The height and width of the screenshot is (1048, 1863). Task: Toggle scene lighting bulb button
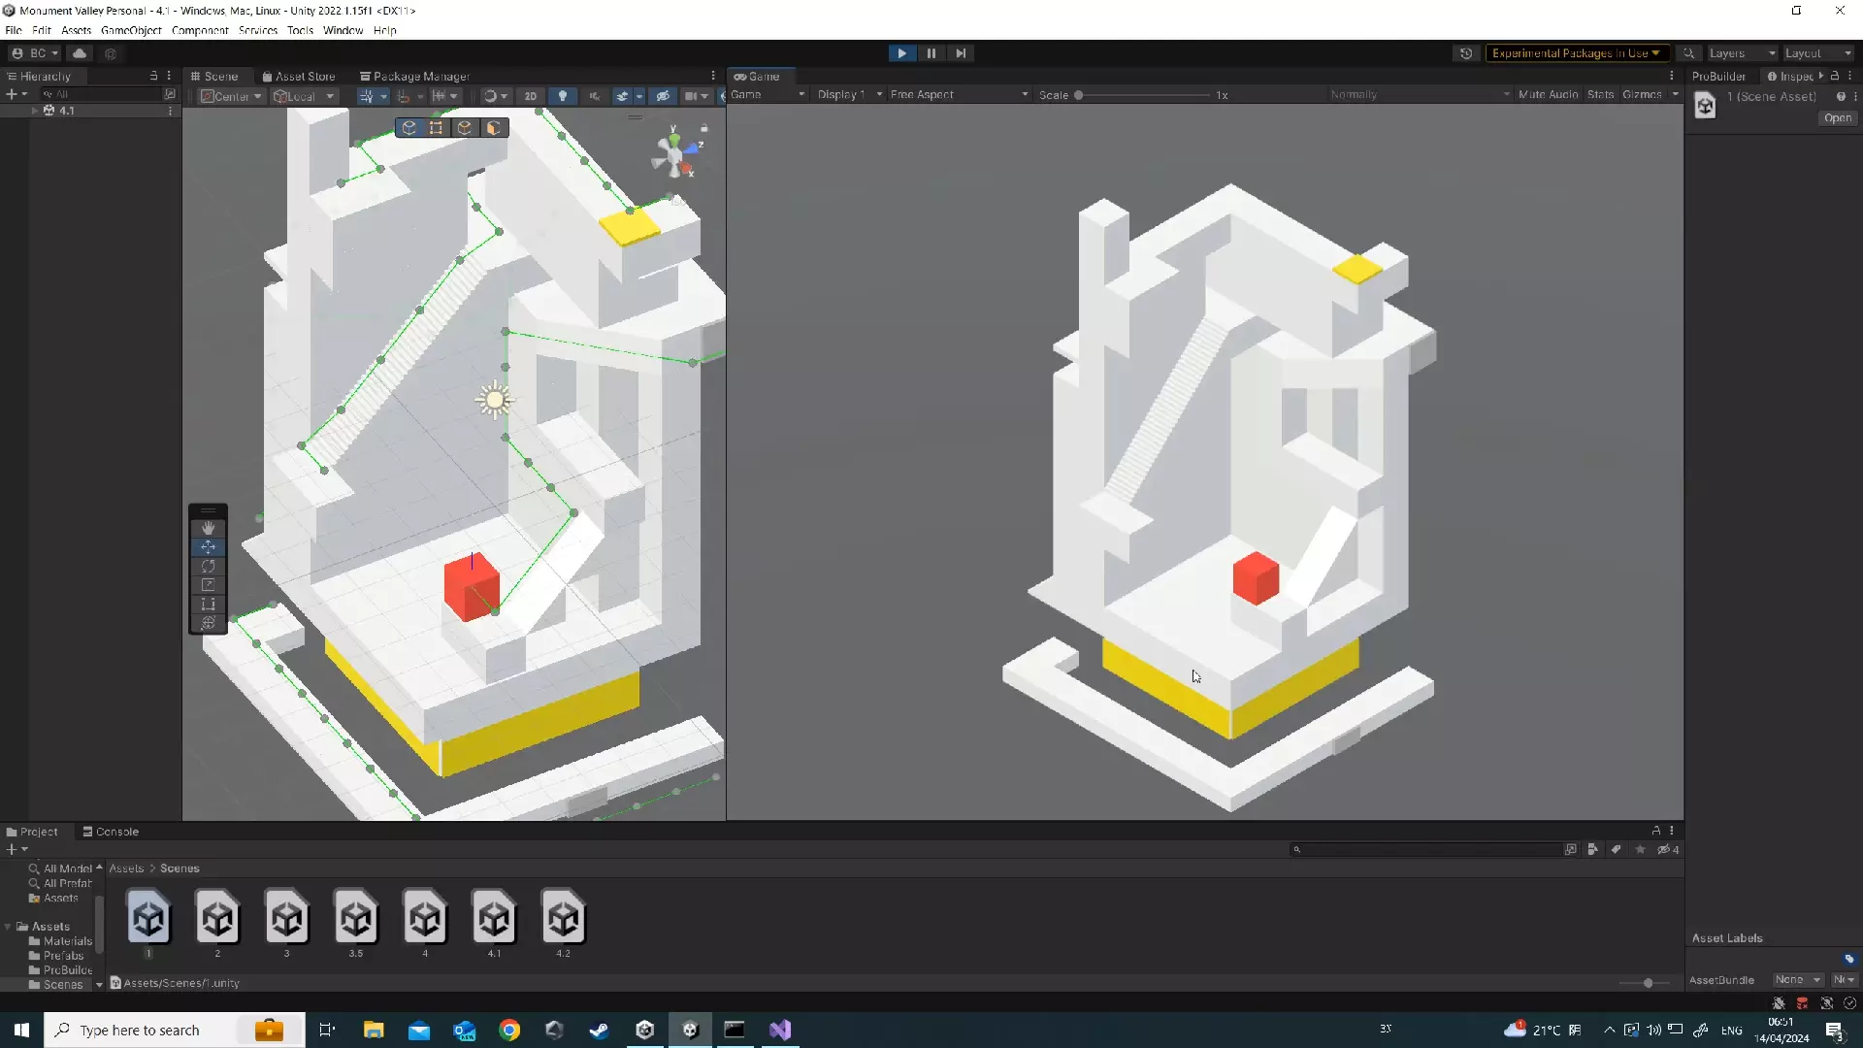[563, 96]
